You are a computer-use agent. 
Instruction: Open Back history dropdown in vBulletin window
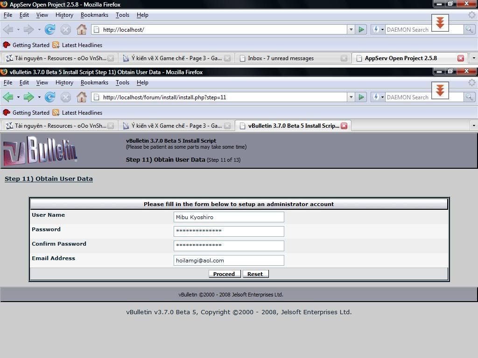point(18,97)
